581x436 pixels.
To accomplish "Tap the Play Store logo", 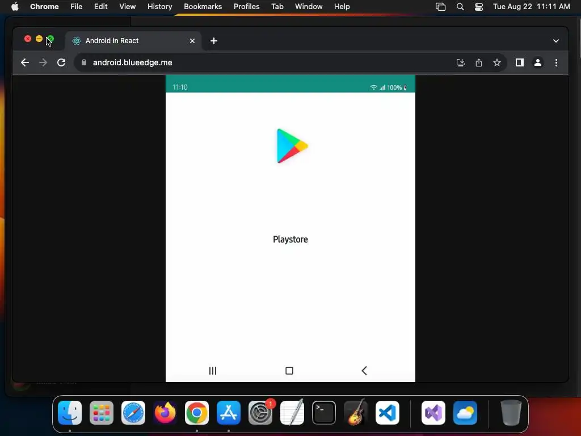I will click(292, 146).
